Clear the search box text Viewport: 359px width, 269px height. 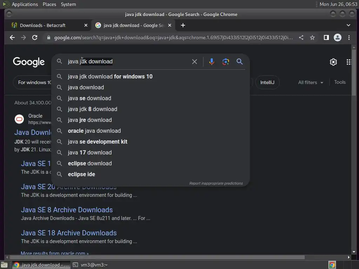tap(194, 62)
